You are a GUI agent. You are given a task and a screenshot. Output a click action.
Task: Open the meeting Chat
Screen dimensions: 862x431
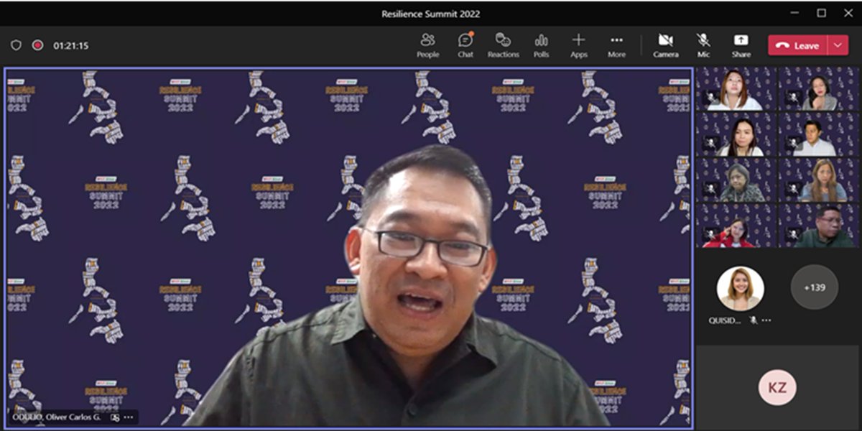tap(465, 45)
